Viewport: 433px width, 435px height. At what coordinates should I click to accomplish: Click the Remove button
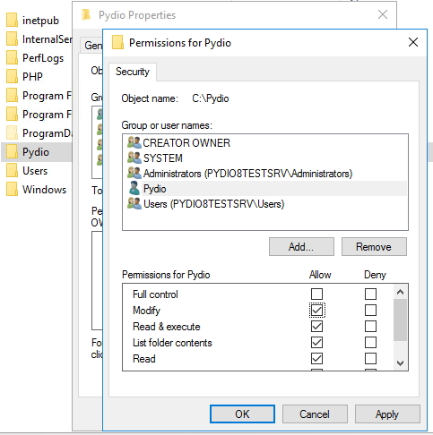[x=374, y=247]
